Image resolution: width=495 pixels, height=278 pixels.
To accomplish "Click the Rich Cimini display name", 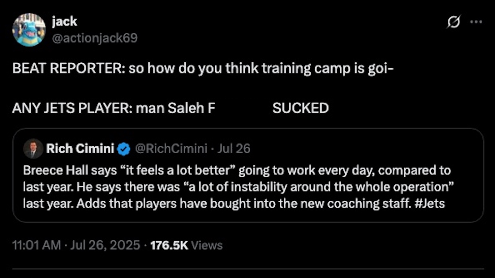I will tap(80, 149).
